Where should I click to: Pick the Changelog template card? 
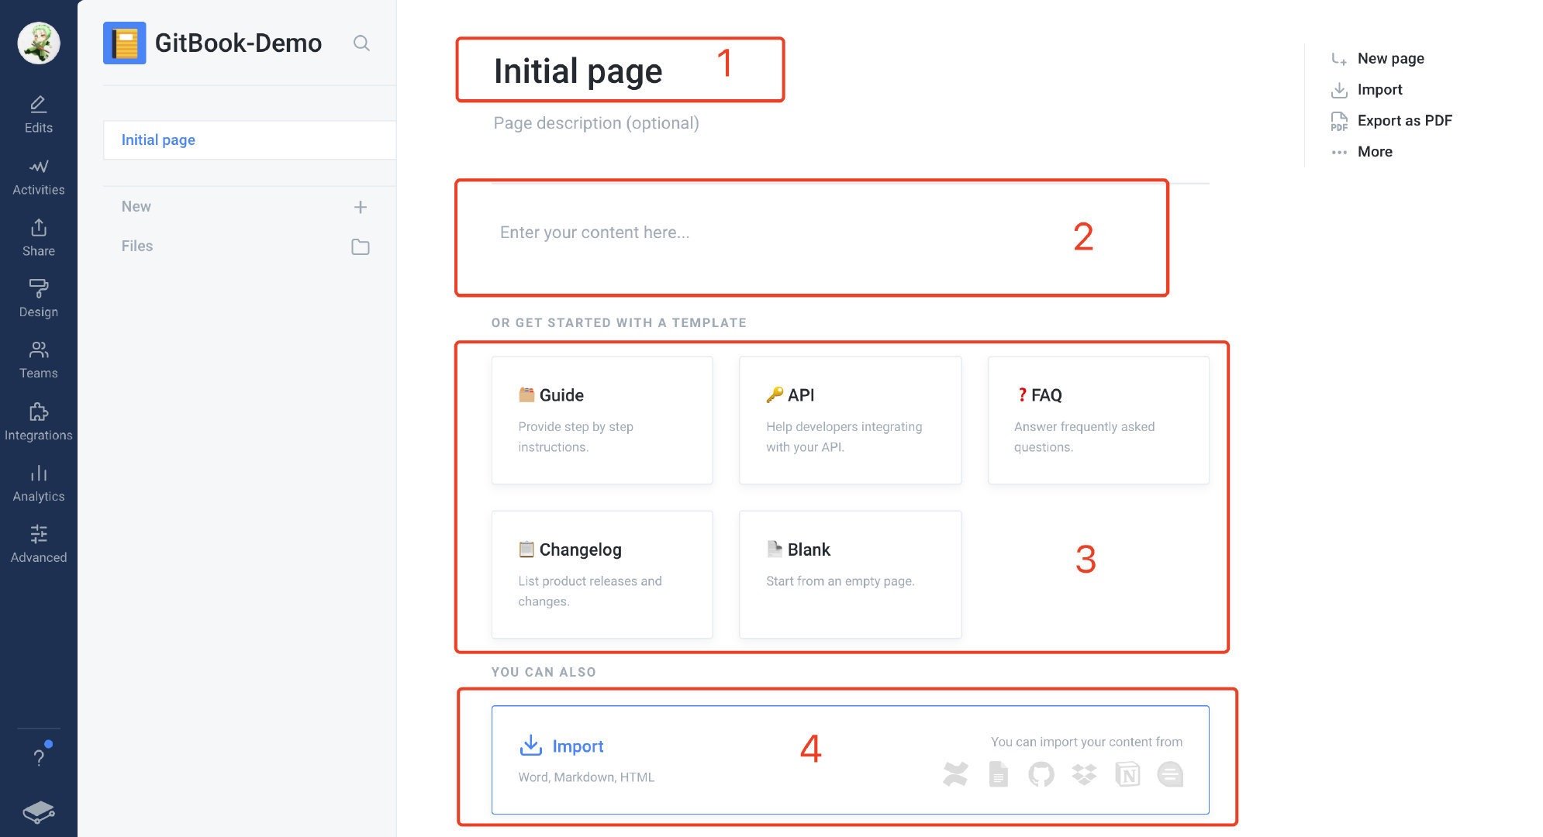click(602, 574)
